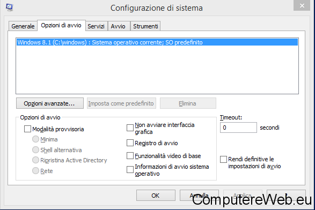The height and width of the screenshot is (210, 315).
Task: Click Imposta come predefinito button
Action: pos(121,103)
